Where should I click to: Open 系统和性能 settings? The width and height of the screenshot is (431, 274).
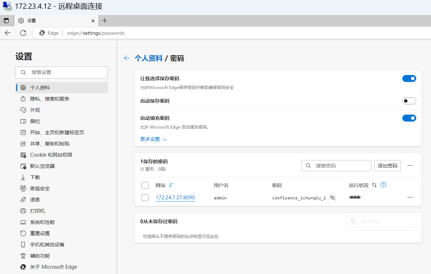click(x=62, y=222)
